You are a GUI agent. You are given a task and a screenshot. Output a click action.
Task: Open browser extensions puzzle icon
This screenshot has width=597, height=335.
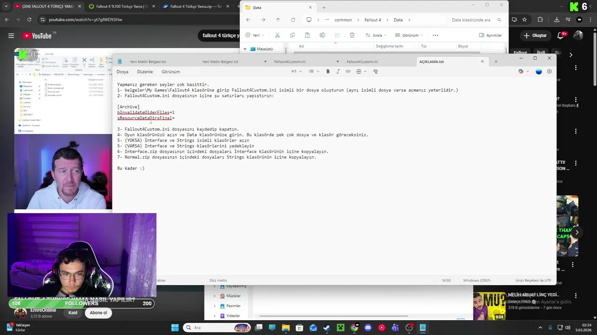coord(540,20)
